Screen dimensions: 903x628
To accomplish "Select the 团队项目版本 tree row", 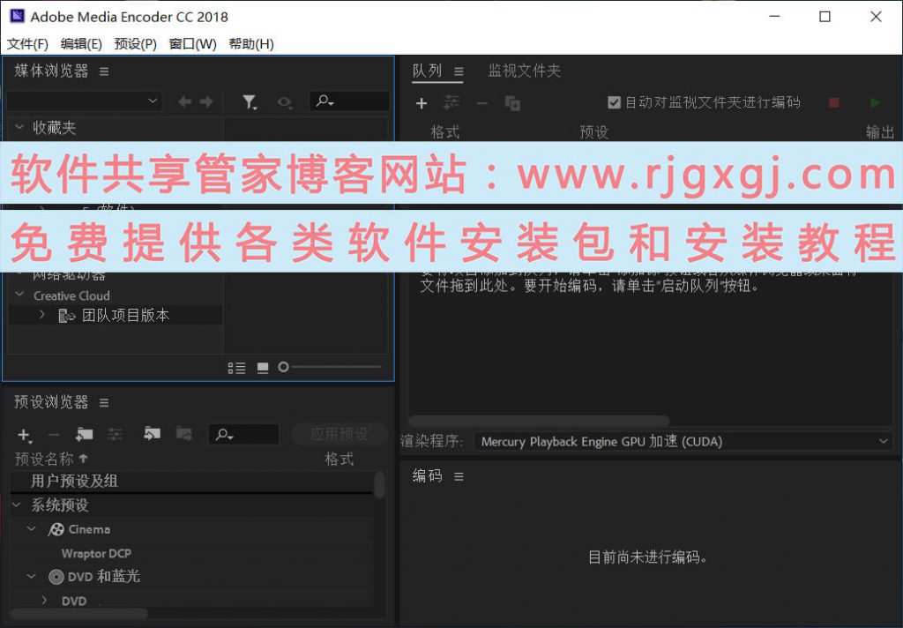I will pyautogui.click(x=115, y=315).
